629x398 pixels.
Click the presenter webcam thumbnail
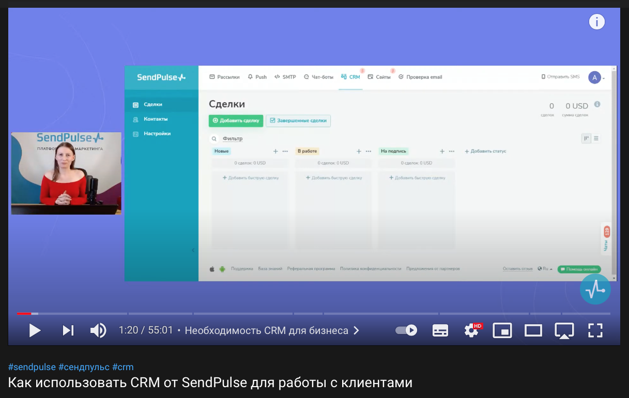(x=66, y=173)
